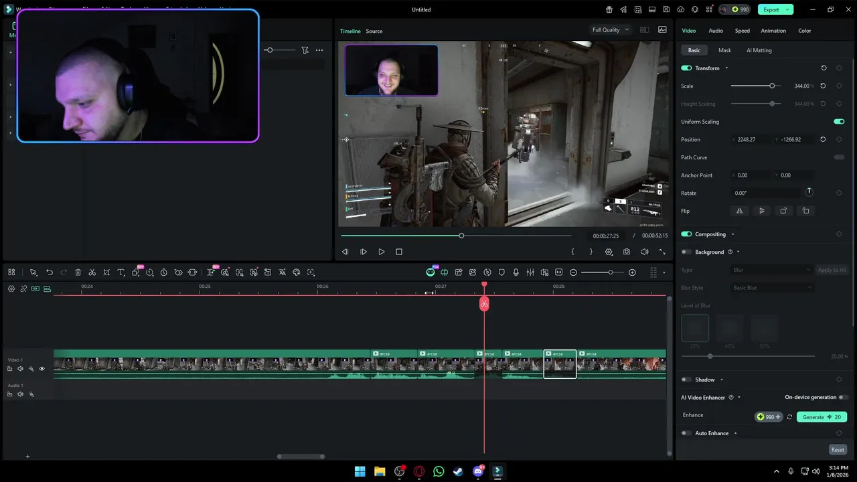Image resolution: width=857 pixels, height=482 pixels.
Task: Select the Mask sub-tab
Action: pyautogui.click(x=724, y=50)
